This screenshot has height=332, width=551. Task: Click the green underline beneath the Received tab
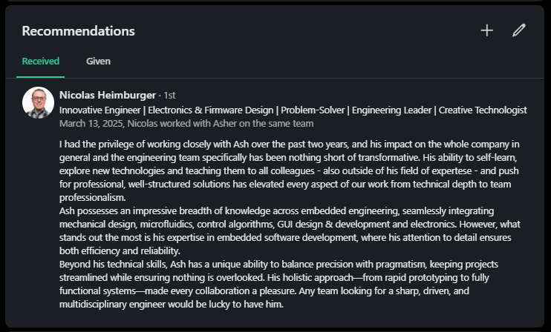click(41, 76)
